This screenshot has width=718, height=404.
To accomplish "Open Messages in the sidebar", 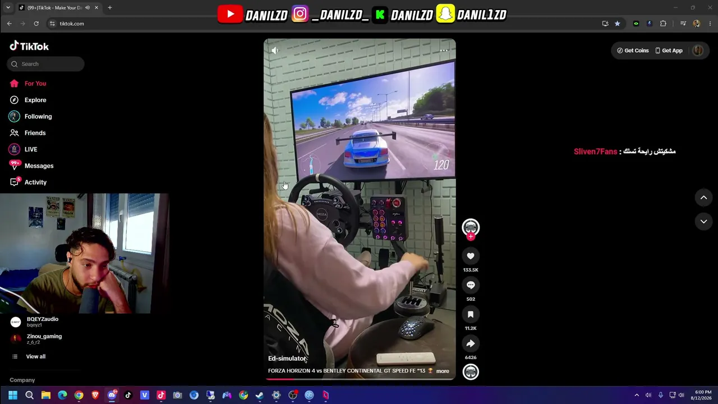I will point(32,166).
